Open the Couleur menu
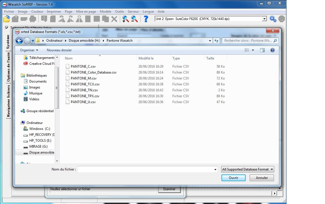This screenshot has width=325, height=204. (37, 12)
